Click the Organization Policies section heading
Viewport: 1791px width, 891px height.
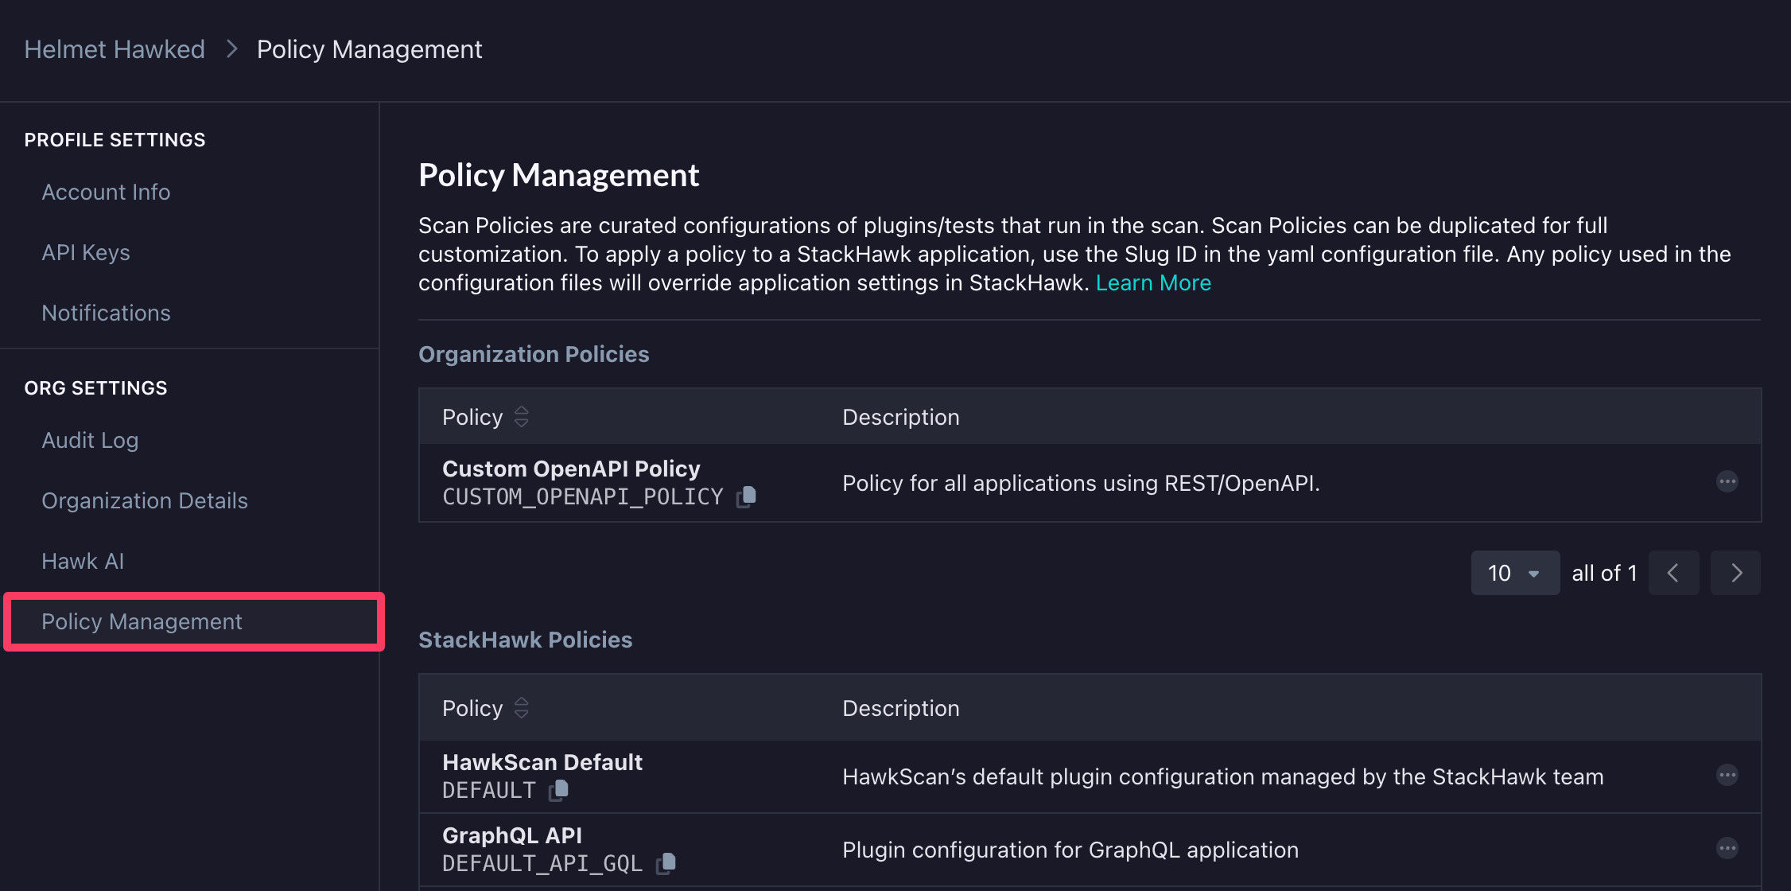pos(534,354)
